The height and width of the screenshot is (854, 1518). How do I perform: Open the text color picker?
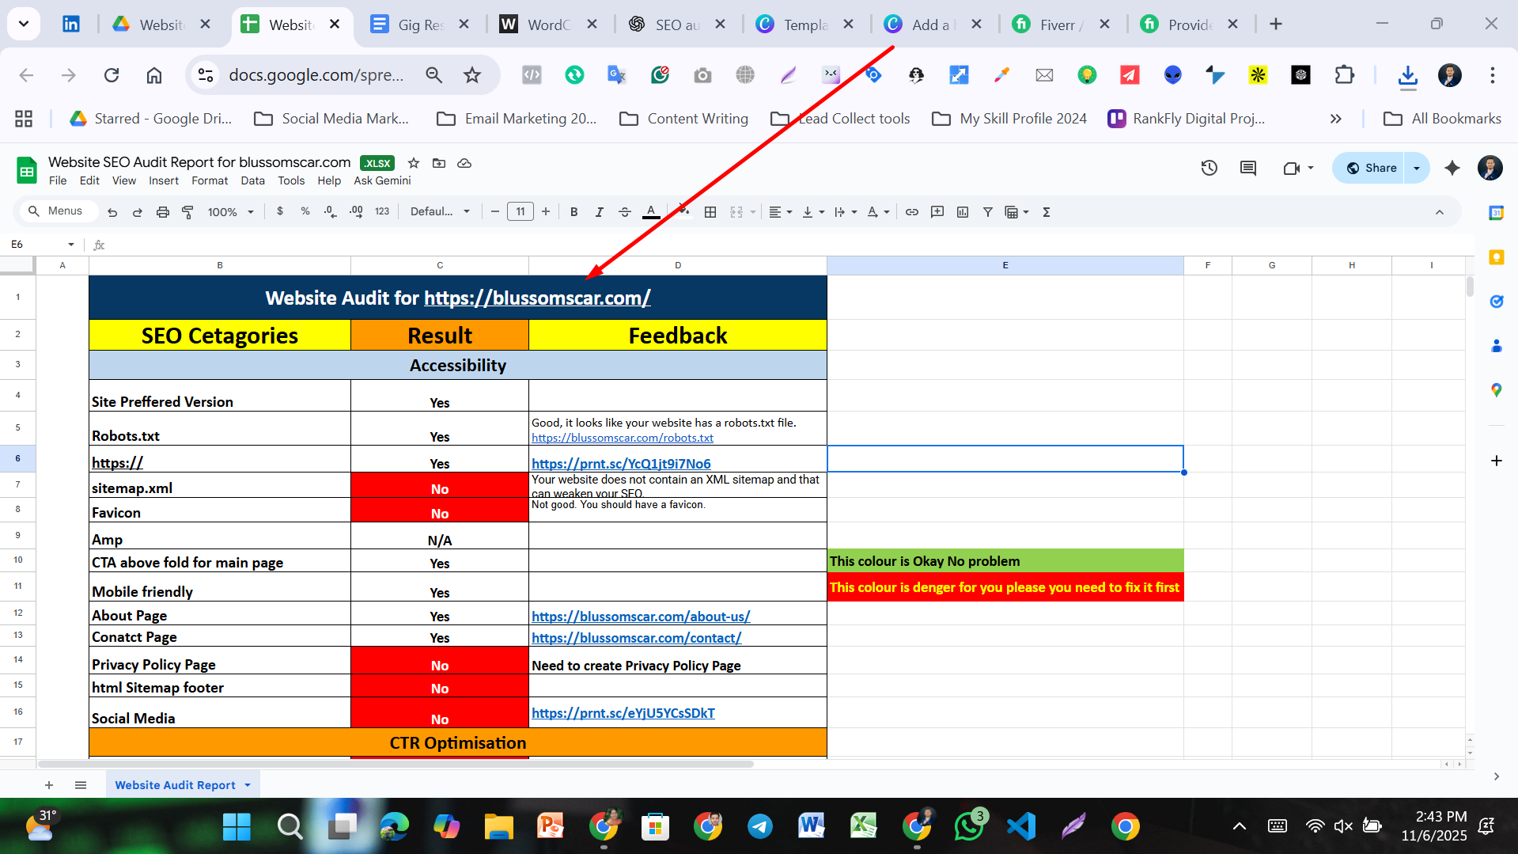[x=651, y=211]
